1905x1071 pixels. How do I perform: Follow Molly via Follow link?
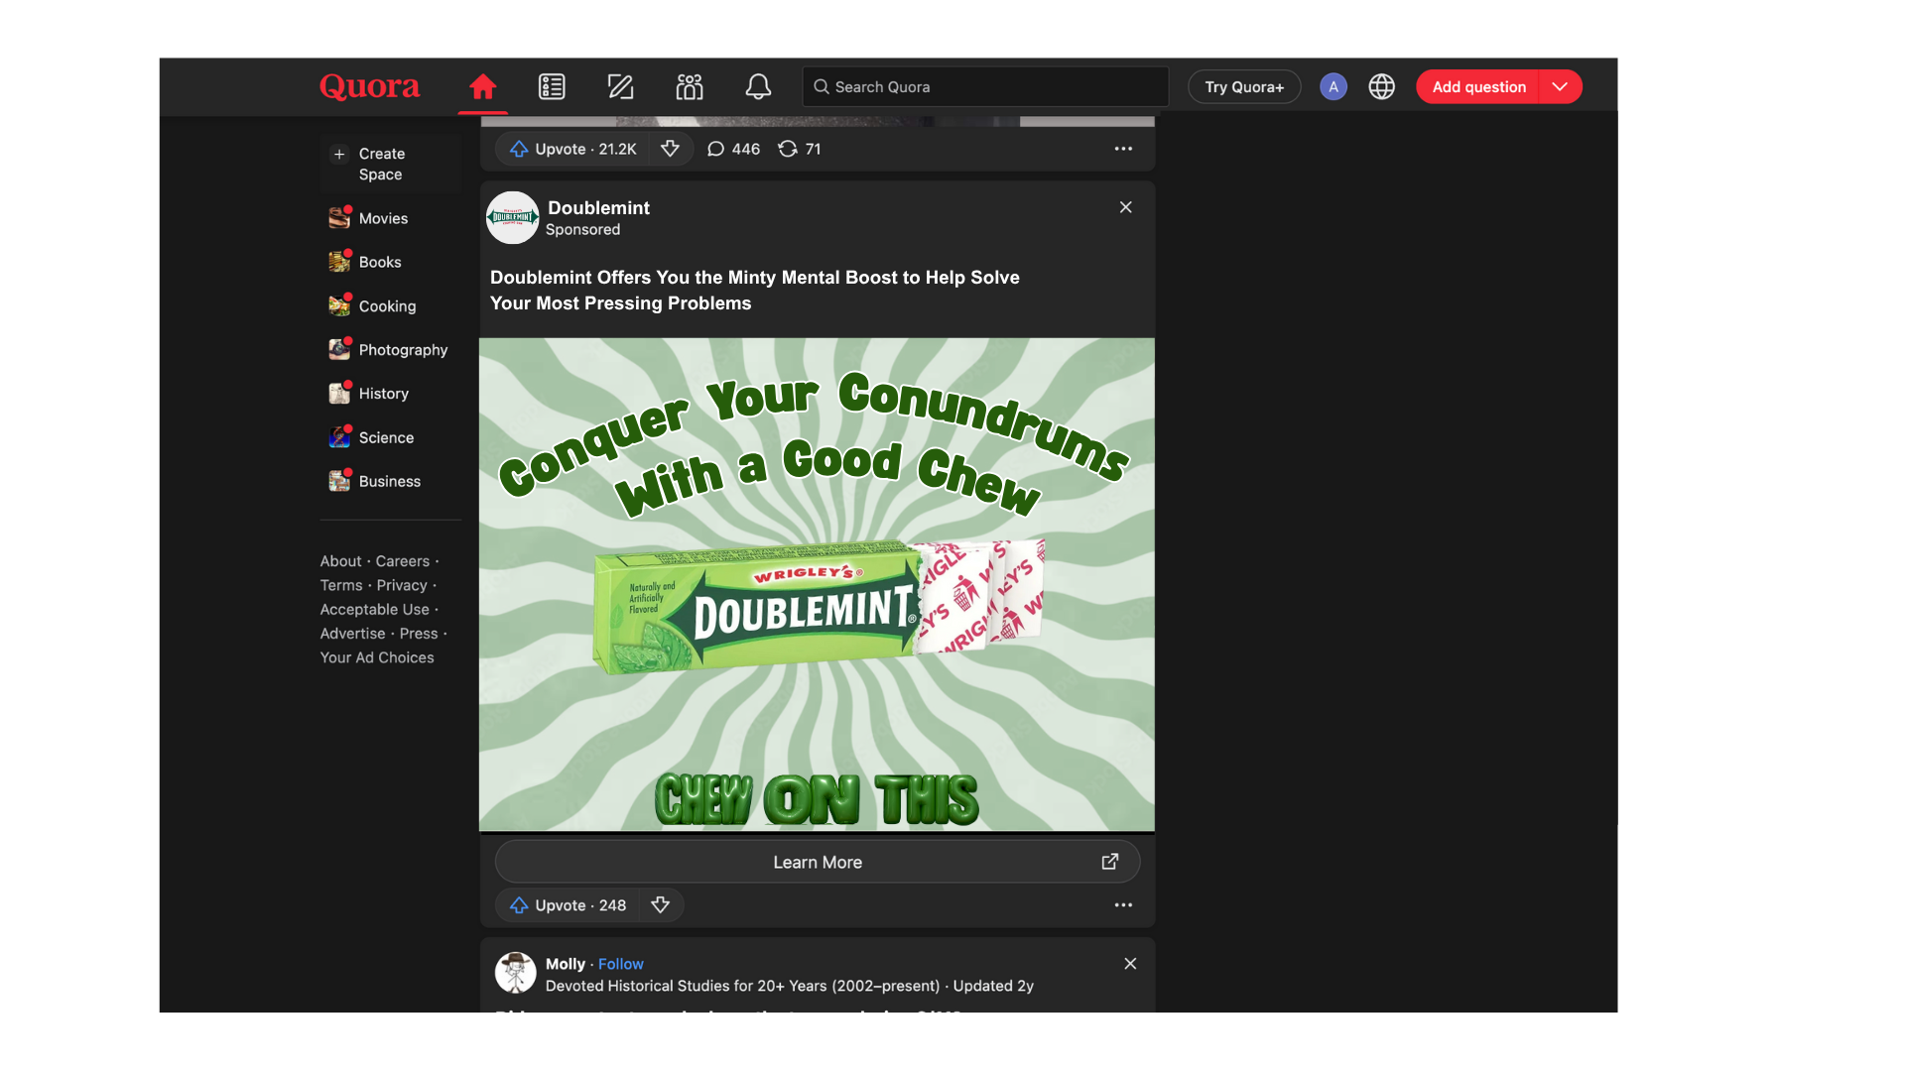tap(620, 964)
